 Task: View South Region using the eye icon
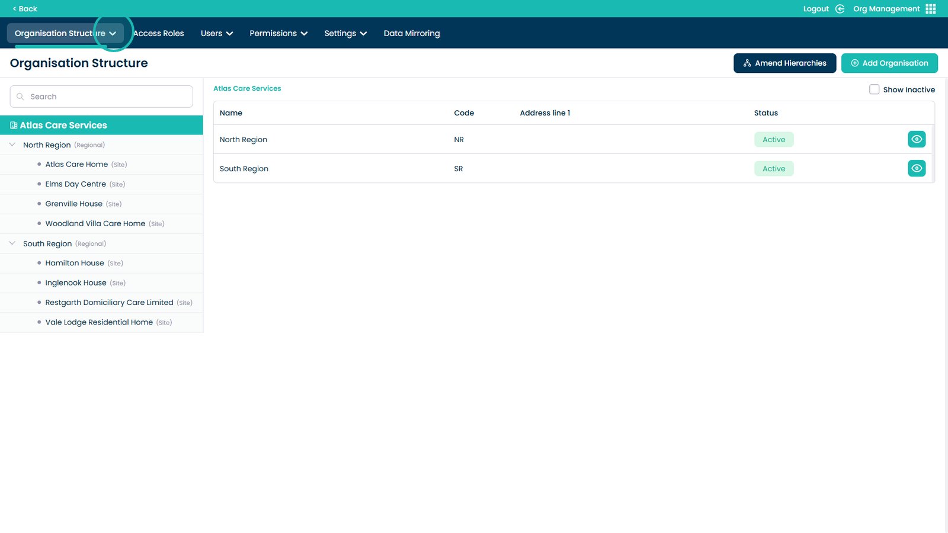tap(917, 168)
